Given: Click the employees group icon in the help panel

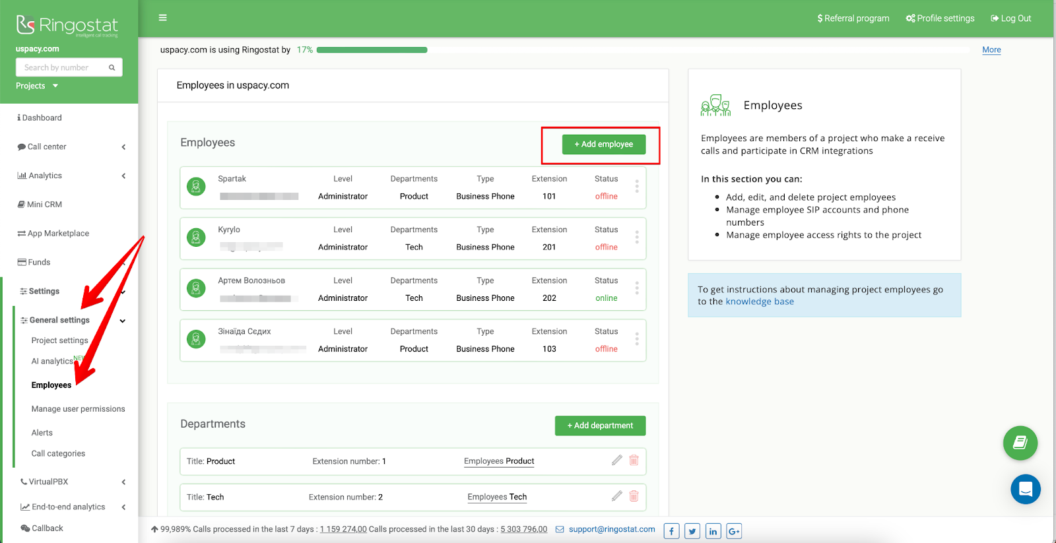Looking at the screenshot, I should point(715,106).
